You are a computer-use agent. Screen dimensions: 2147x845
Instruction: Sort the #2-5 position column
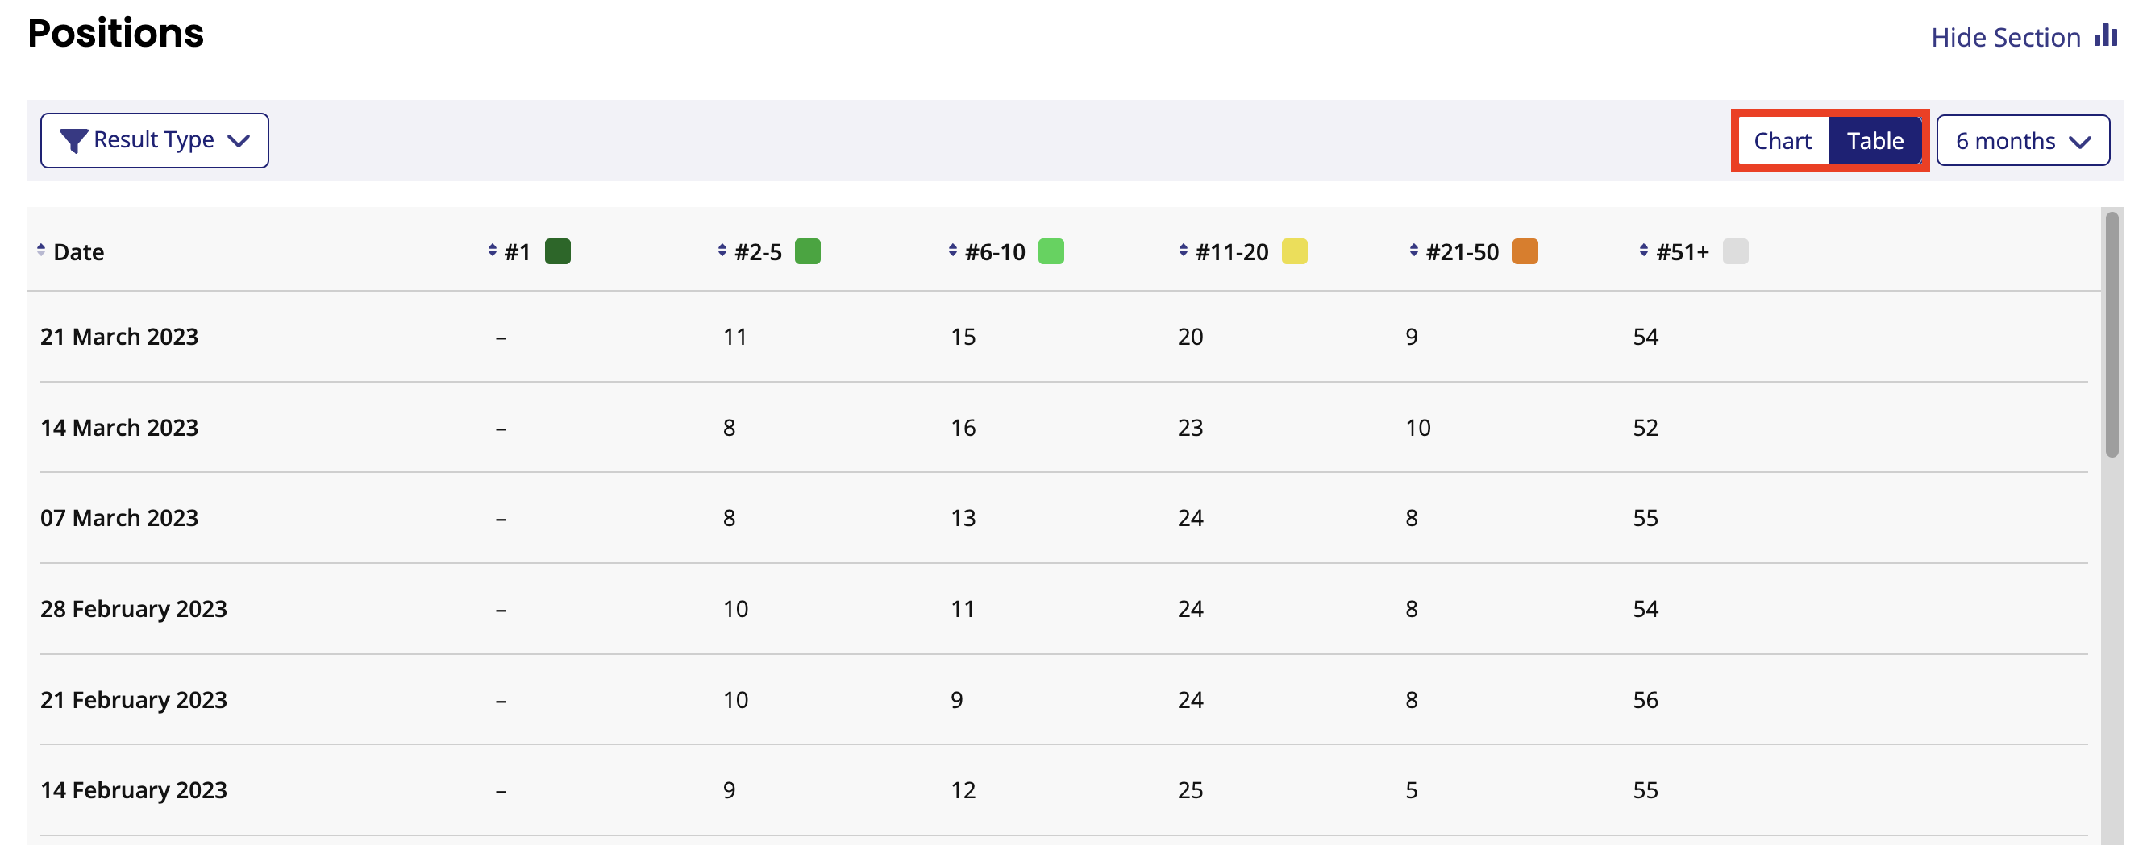tap(722, 250)
